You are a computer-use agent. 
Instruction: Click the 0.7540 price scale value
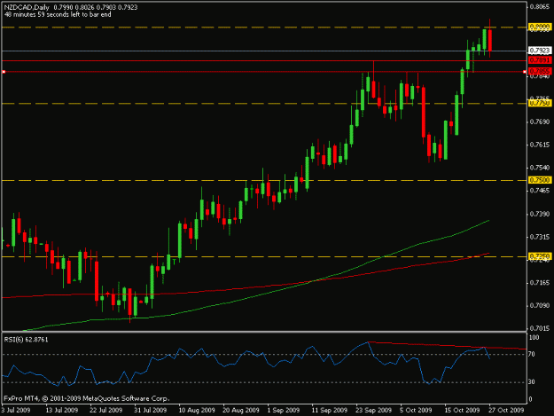pos(540,168)
